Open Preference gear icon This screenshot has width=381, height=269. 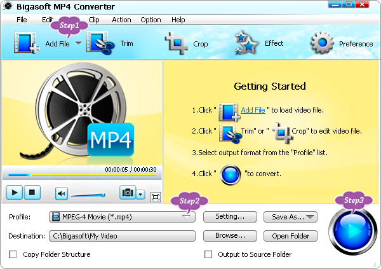coord(322,43)
